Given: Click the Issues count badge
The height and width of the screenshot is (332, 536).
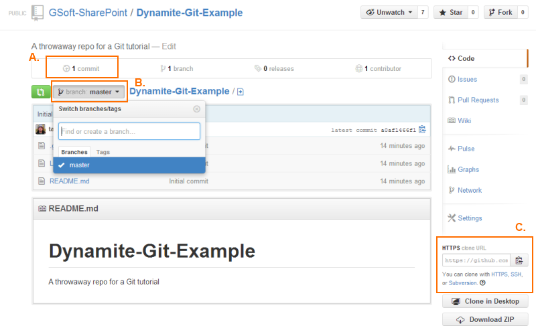Looking at the screenshot, I should click(523, 79).
